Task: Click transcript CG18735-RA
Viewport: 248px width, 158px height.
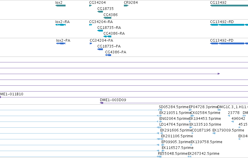Action: click(x=100, y=31)
